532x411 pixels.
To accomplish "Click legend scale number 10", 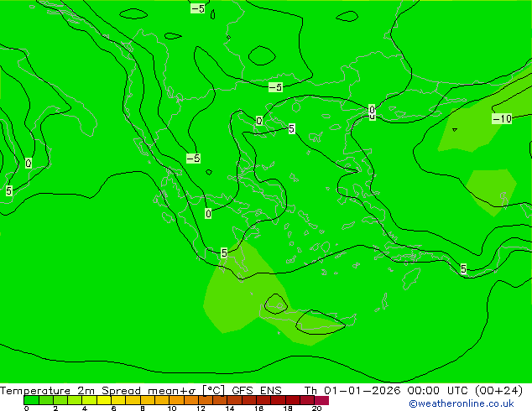I will point(172,408).
